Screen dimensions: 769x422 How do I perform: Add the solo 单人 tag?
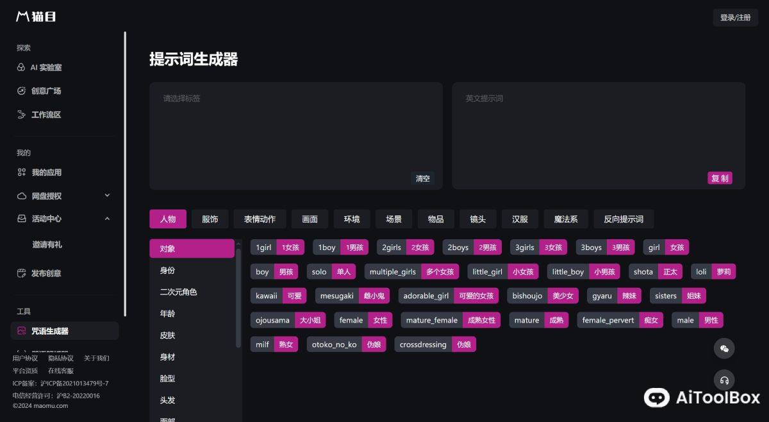click(331, 271)
